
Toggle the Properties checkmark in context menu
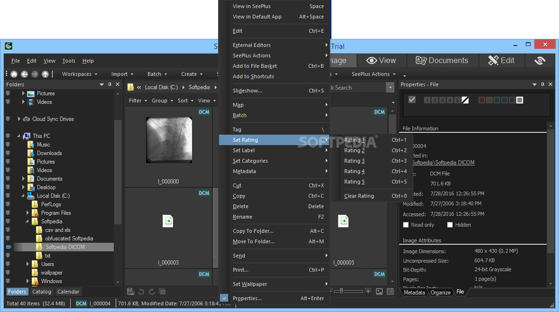pyautogui.click(x=224, y=298)
